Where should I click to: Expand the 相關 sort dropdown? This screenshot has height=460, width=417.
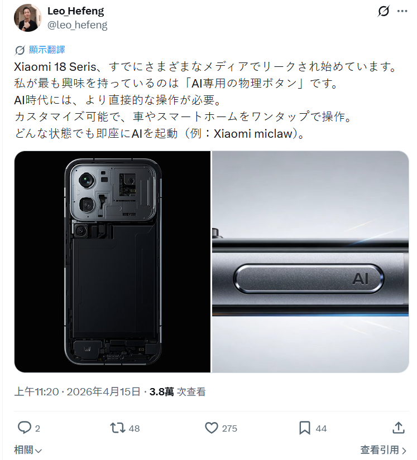pos(28,450)
